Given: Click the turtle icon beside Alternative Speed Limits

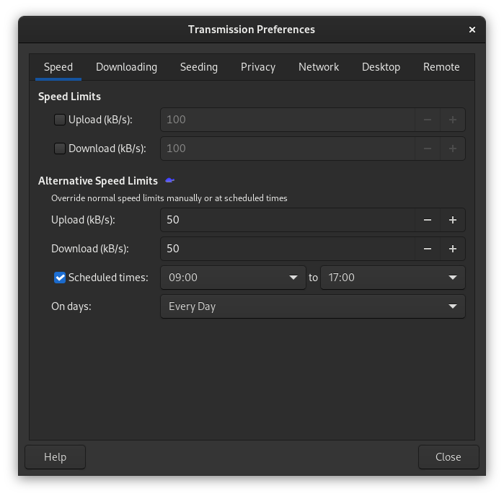Looking at the screenshot, I should pyautogui.click(x=169, y=180).
